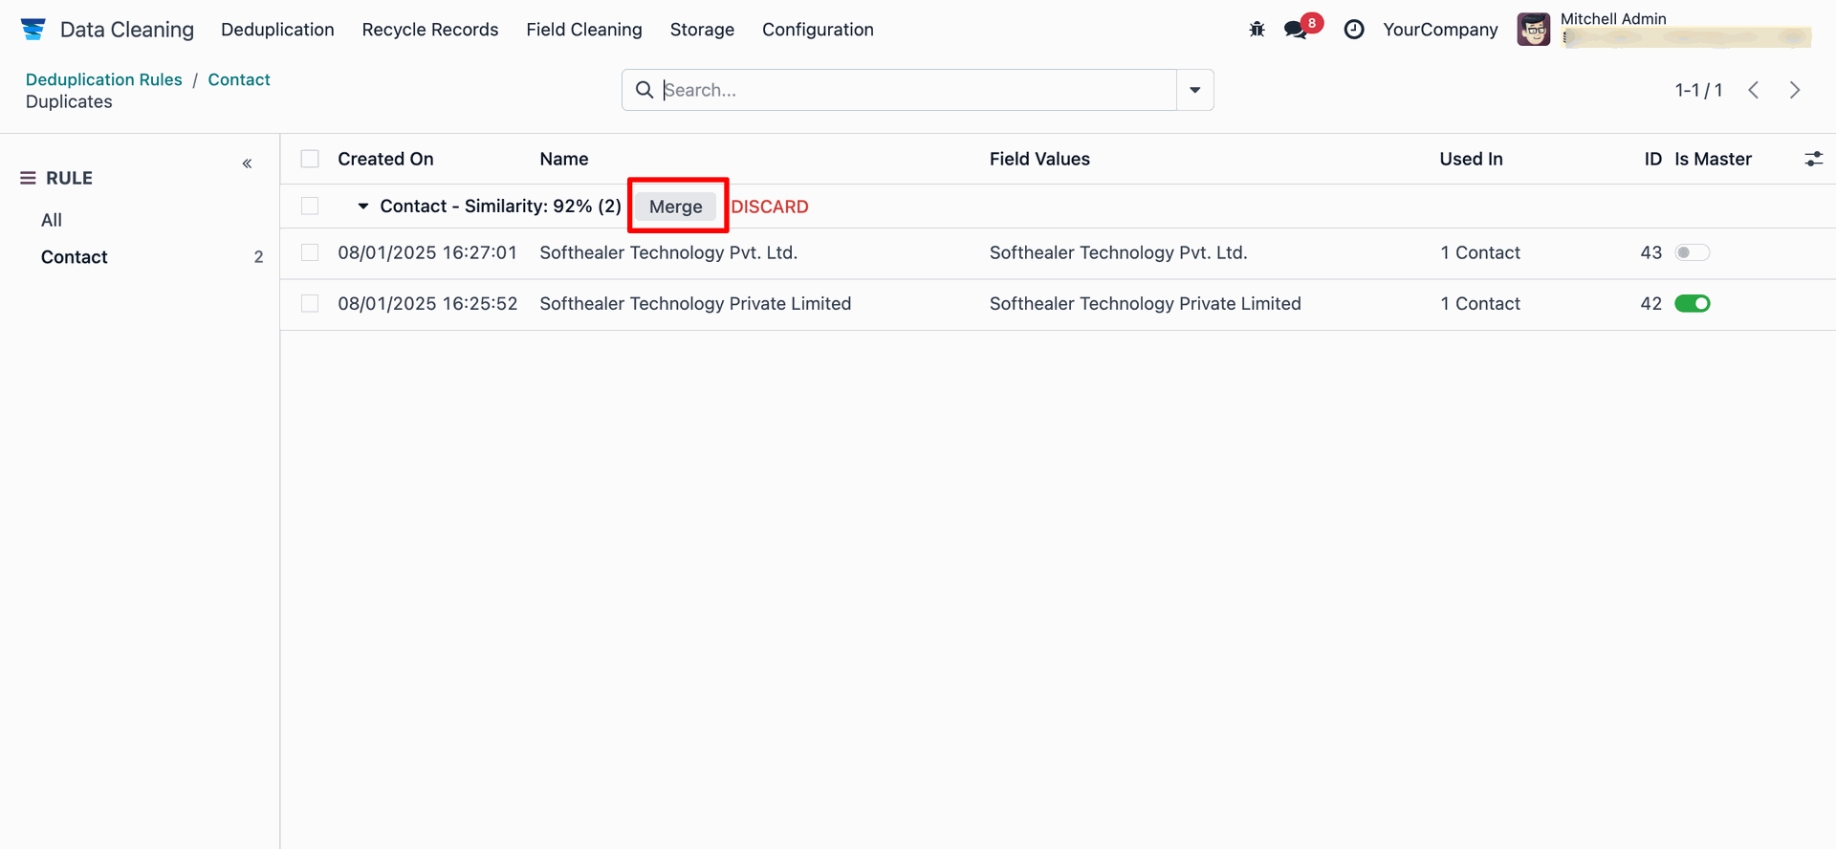Focus the Search input field
The image size is (1836, 849).
[x=916, y=90]
